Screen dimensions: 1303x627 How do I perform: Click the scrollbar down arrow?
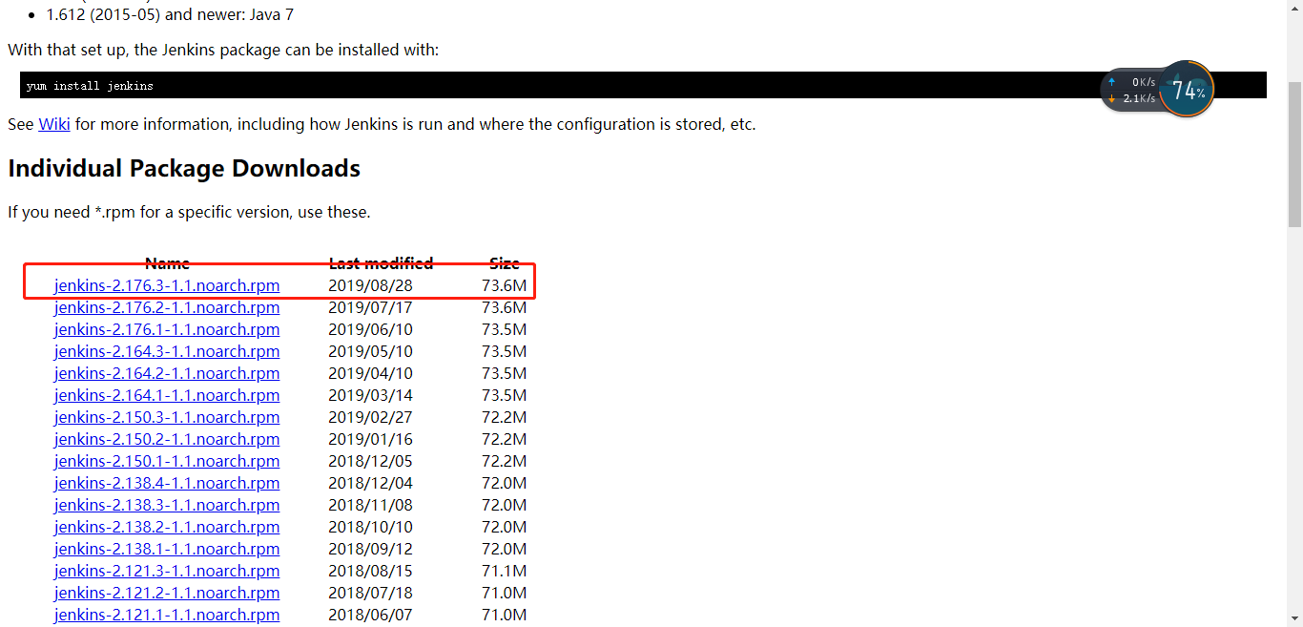1295,619
